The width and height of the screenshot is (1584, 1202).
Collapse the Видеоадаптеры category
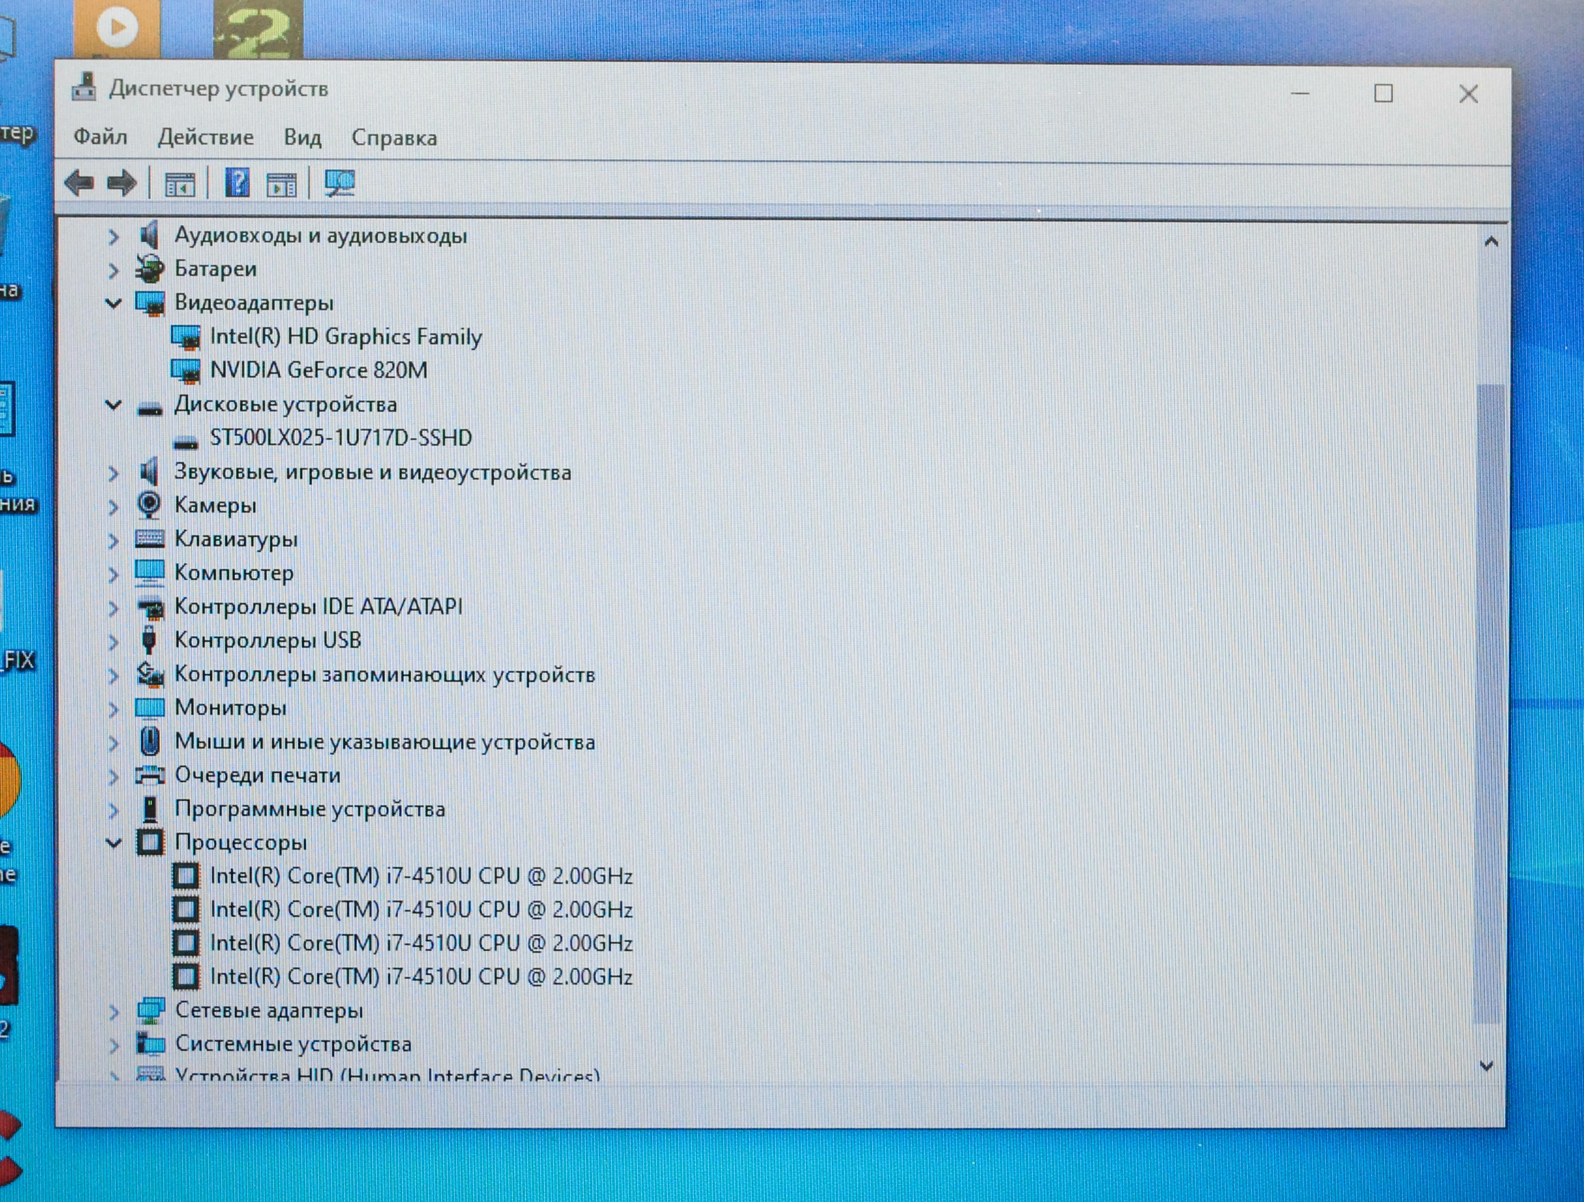113,303
